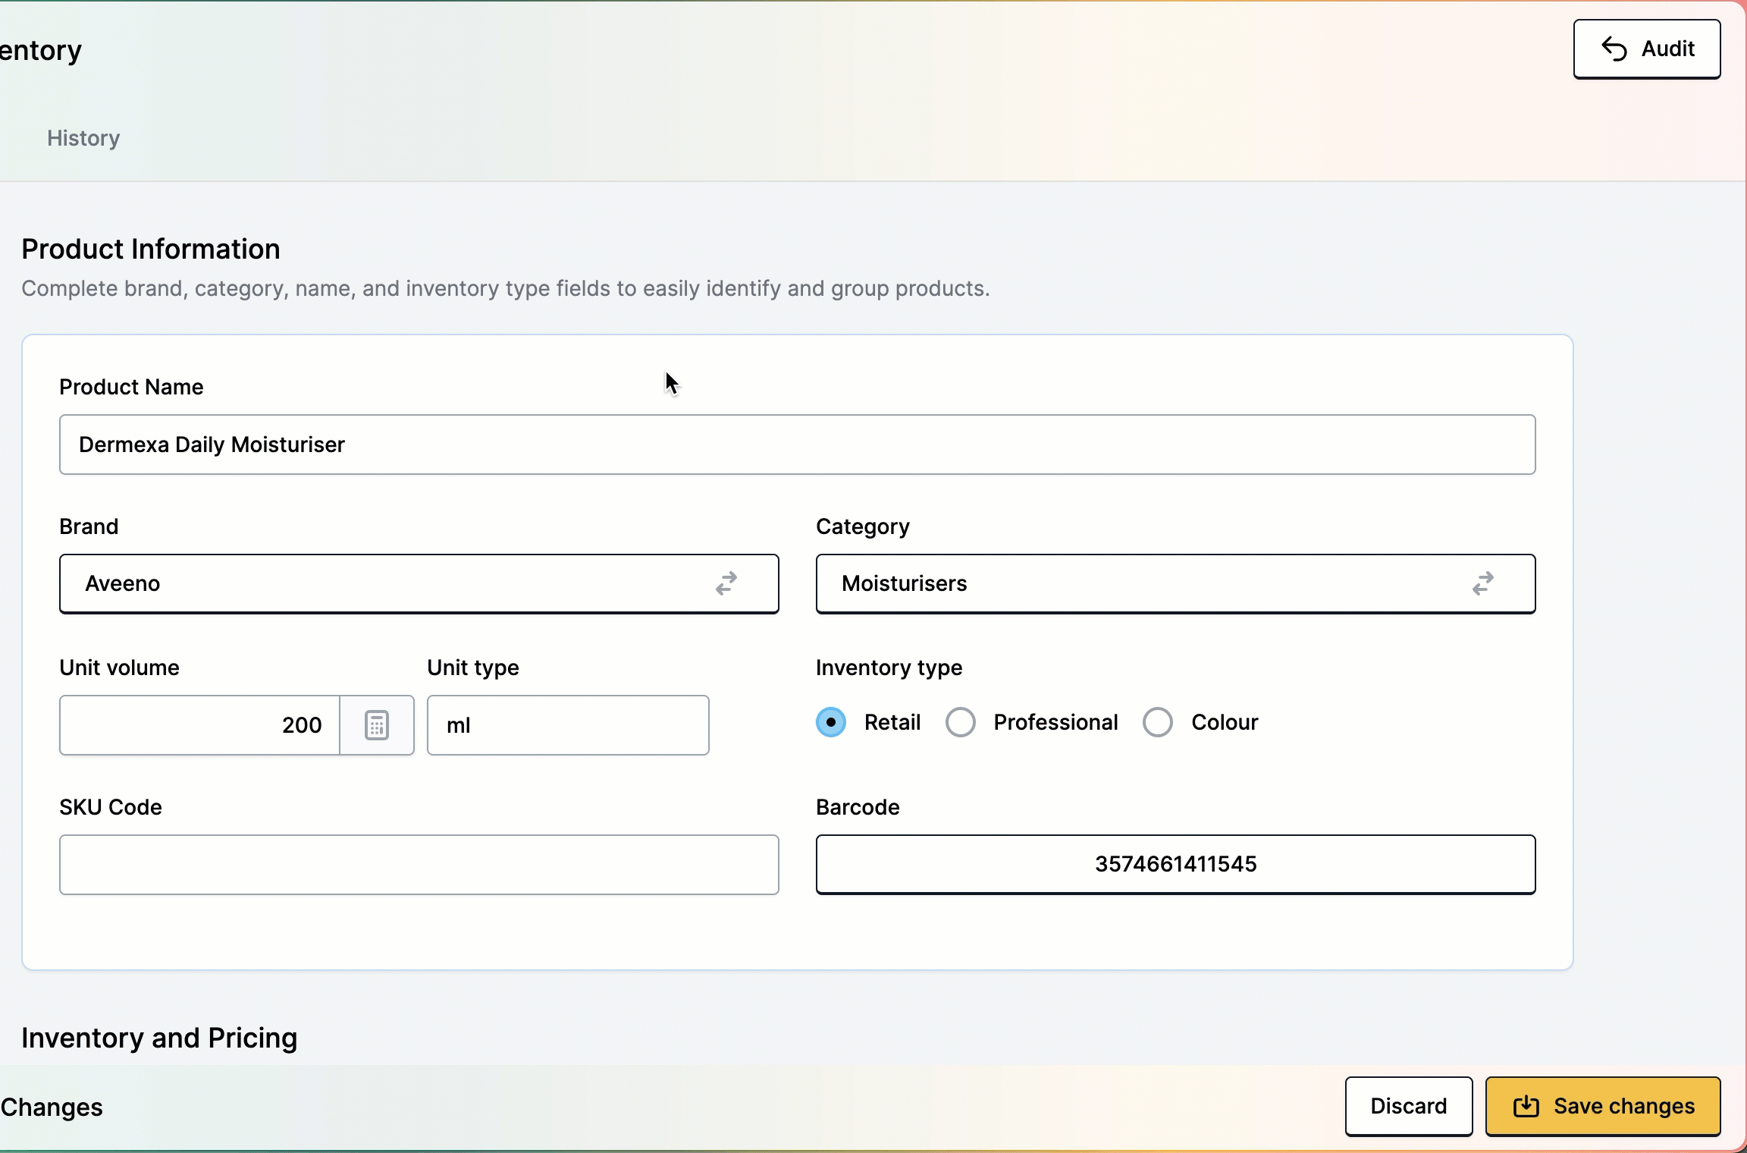Click the Barcode field with 3574661411545
Image resolution: width=1747 pixels, height=1153 pixels.
1175,865
